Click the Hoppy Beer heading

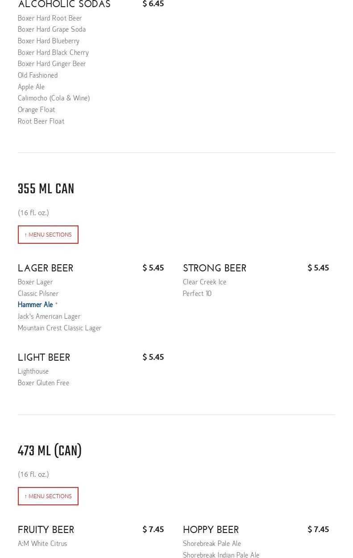click(211, 530)
